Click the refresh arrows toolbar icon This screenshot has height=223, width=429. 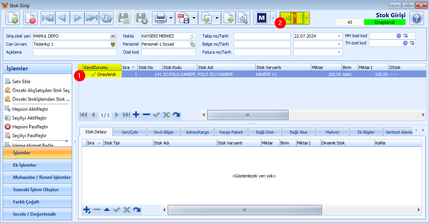click(x=106, y=18)
